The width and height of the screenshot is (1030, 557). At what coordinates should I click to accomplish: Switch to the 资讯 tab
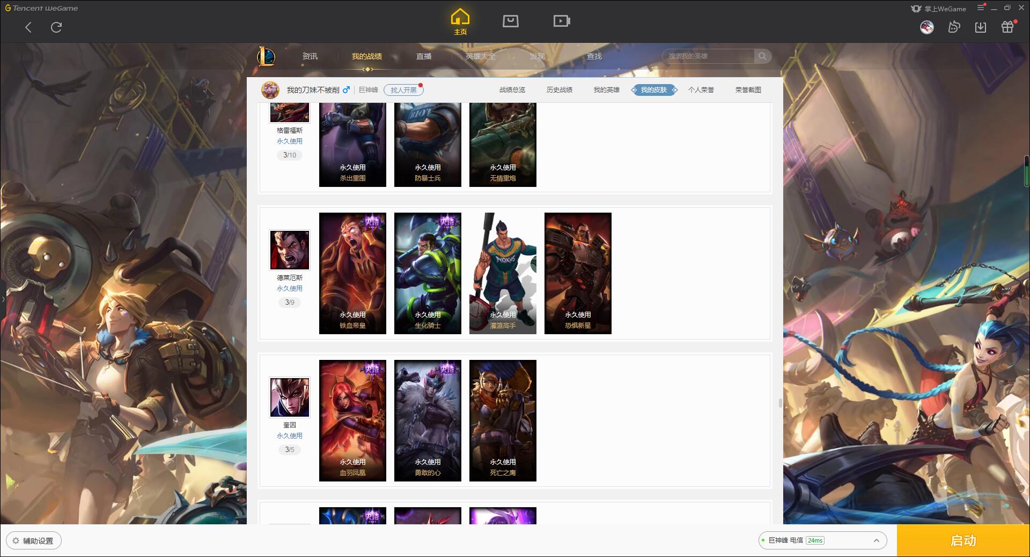310,56
